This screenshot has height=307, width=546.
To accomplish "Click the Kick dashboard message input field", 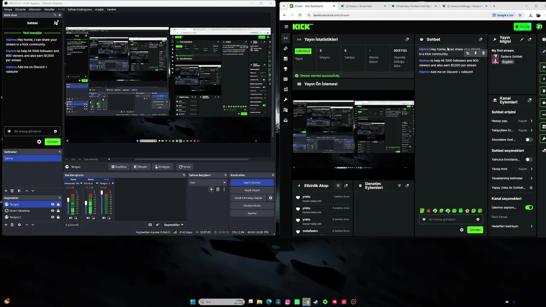I will point(451,220).
